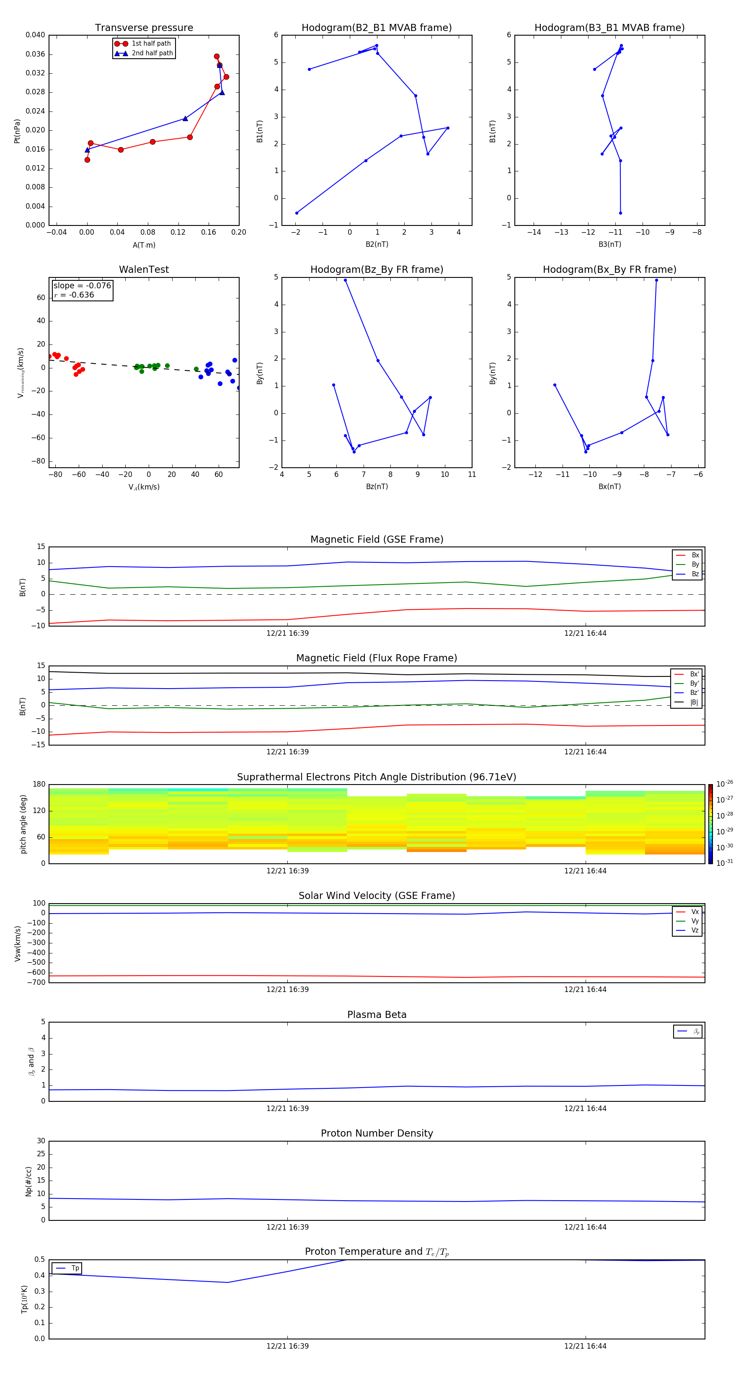Select 'Bx' in the GSE magnetic field legend
Viewport: 754px width, 1383px height.
(687, 555)
